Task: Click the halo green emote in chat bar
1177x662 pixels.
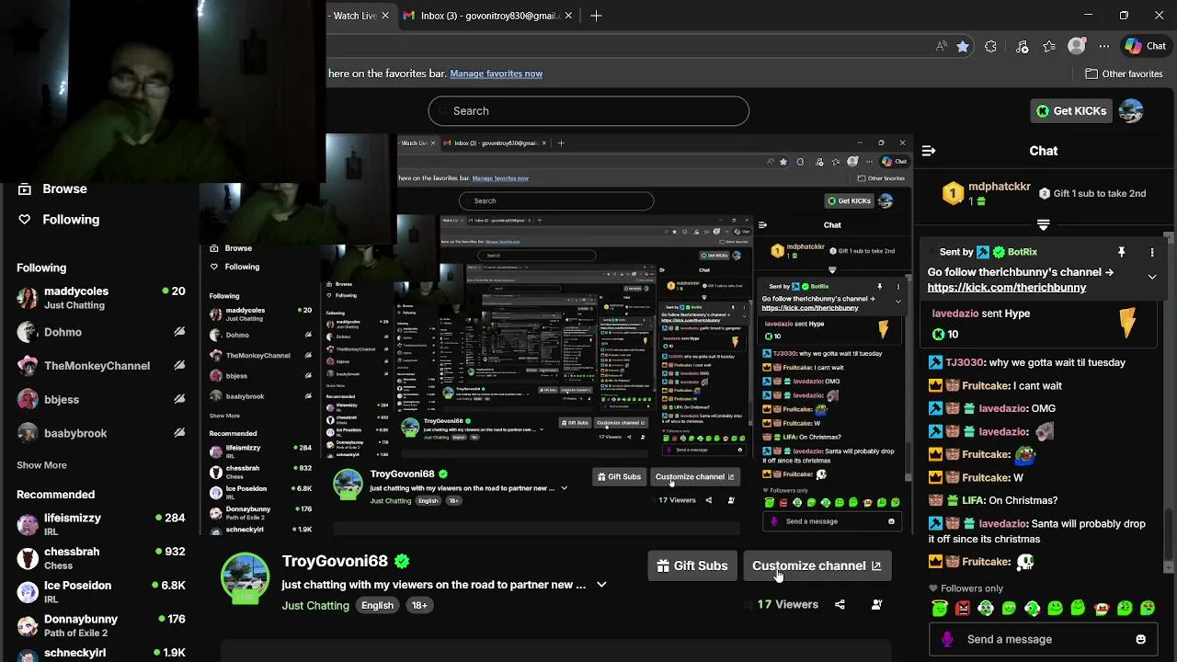Action: pos(939,608)
